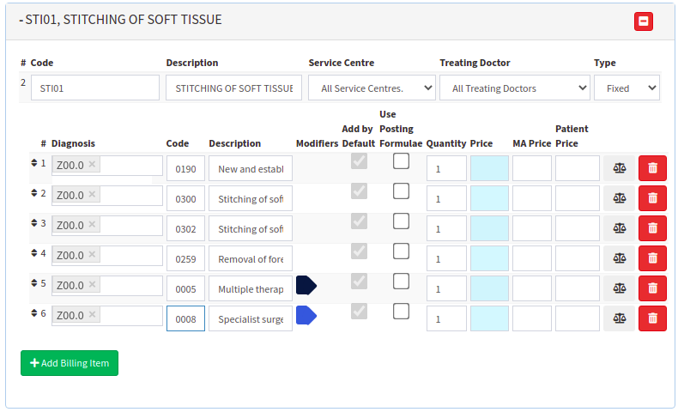Viewport: 678px width, 412px height.
Task: Click dark navy modifier tag on row 5
Action: (306, 285)
